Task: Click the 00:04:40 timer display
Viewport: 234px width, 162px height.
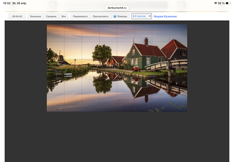Action: click(x=17, y=16)
